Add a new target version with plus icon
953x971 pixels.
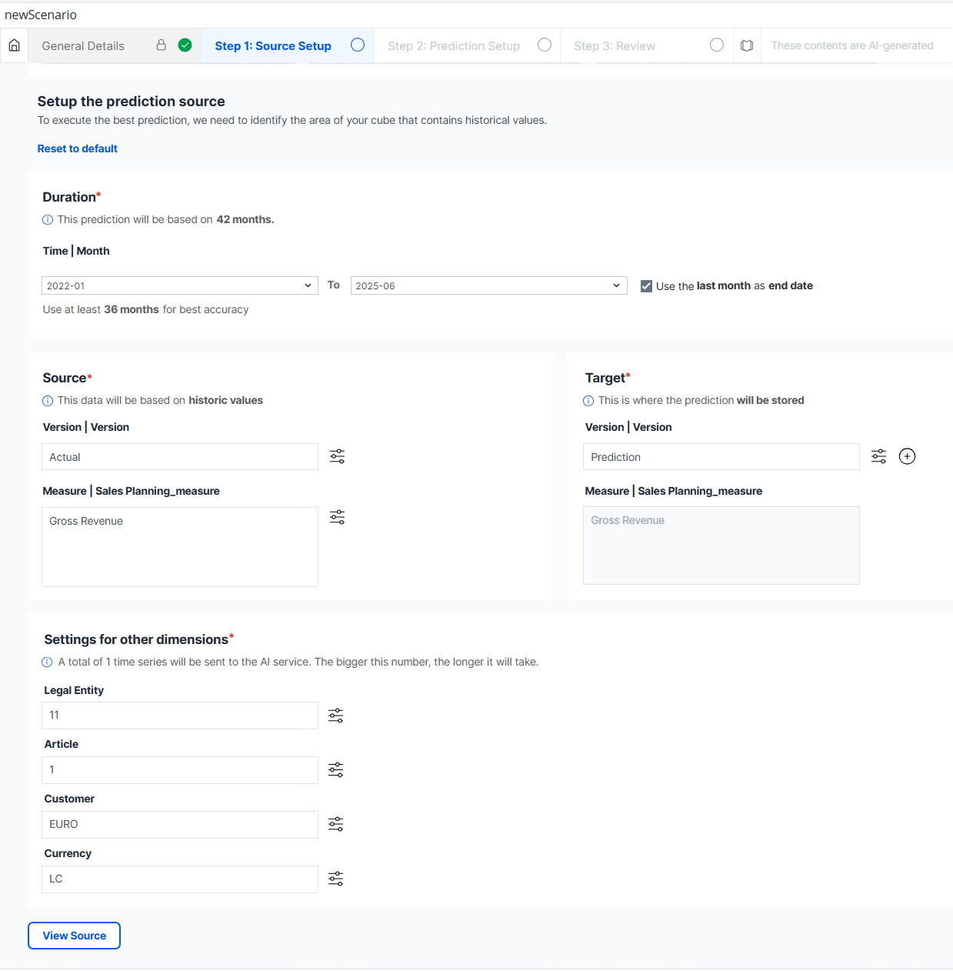907,456
